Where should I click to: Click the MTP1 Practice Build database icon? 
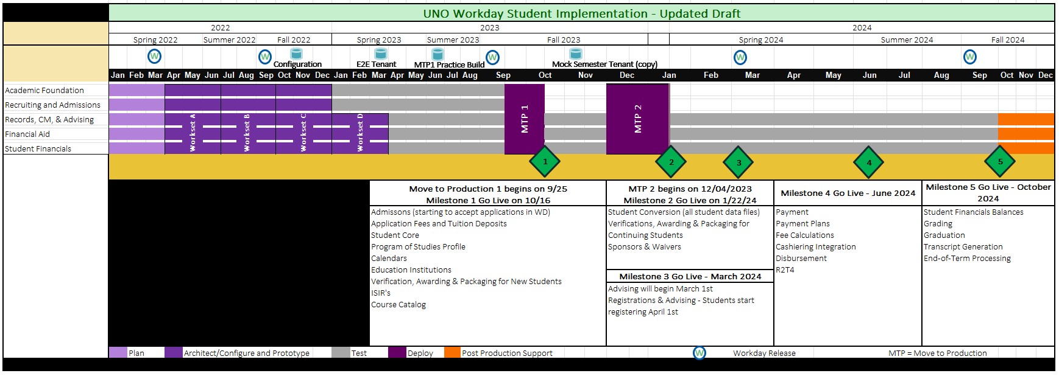click(x=437, y=54)
